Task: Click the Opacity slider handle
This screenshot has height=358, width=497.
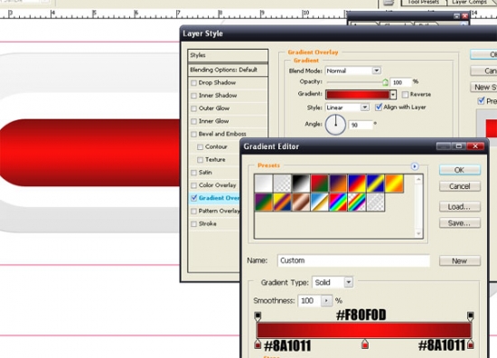Action: (x=385, y=82)
